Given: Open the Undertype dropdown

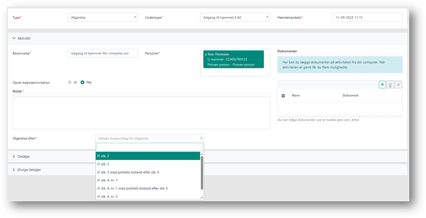Looking at the screenshot, I should tap(235, 18).
